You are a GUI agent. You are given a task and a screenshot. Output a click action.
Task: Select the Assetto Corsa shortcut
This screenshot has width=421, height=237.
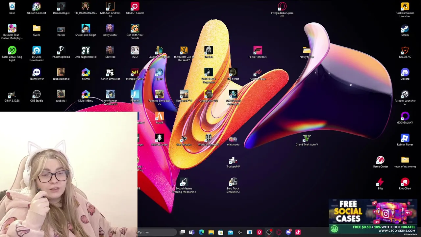tap(258, 74)
